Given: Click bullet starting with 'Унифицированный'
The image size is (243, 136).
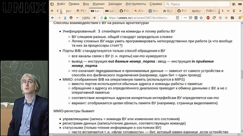Looking at the screenshot, I should coord(119,31).
